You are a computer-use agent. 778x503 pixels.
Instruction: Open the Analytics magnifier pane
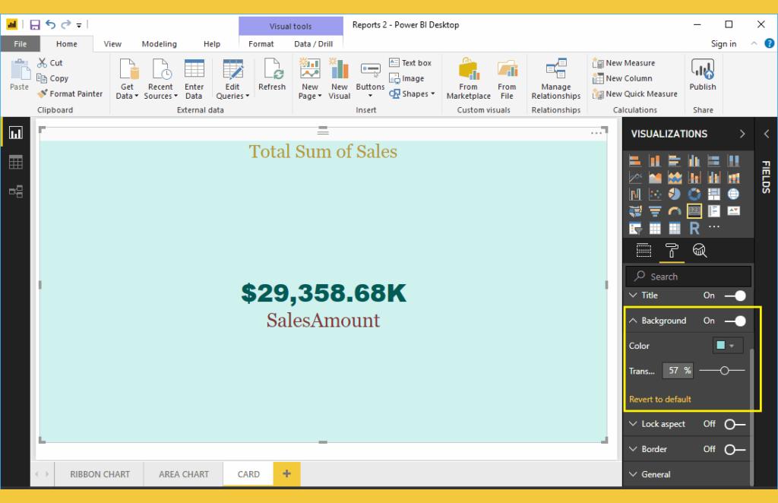point(700,251)
